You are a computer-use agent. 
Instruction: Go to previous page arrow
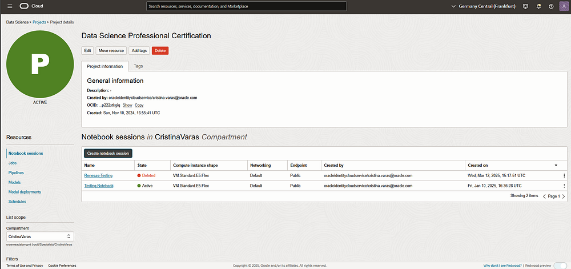point(544,196)
